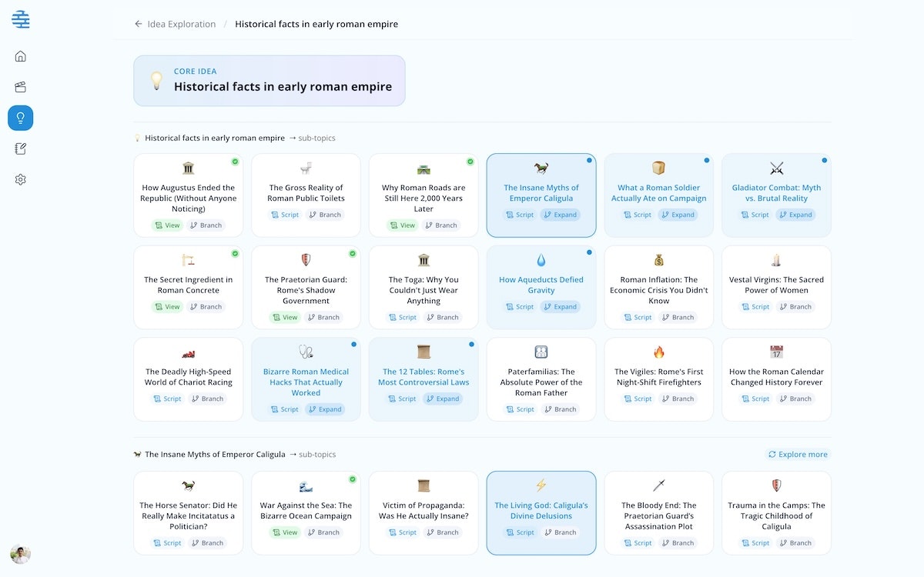Open the notes edit icon in sidebar

(x=21, y=148)
